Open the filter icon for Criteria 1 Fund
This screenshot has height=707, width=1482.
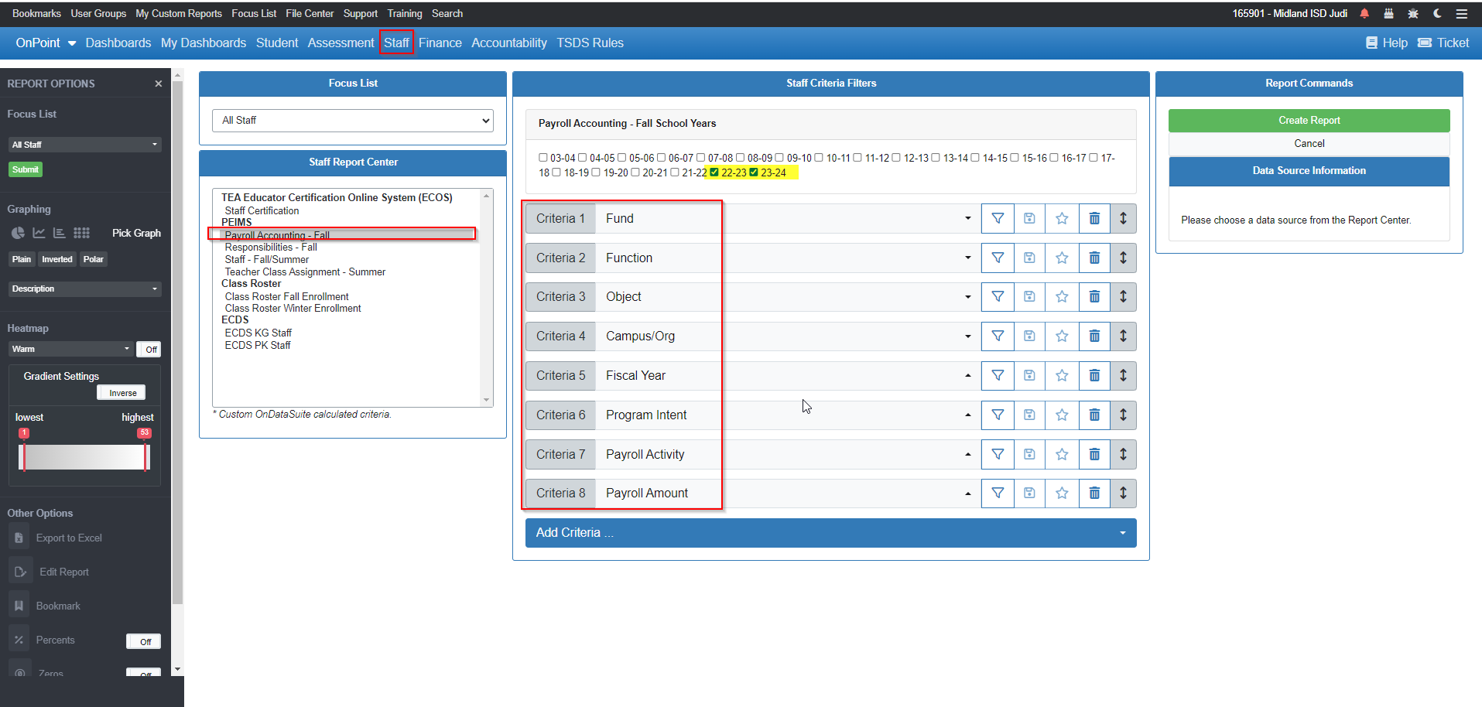pyautogui.click(x=997, y=218)
